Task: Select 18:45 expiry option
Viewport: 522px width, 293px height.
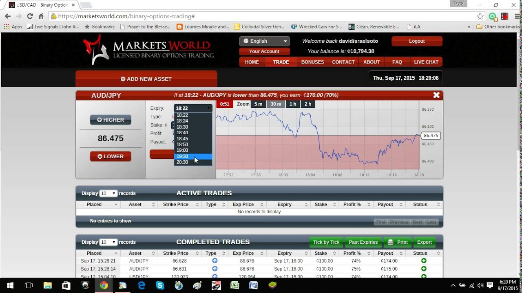Action: [193, 139]
